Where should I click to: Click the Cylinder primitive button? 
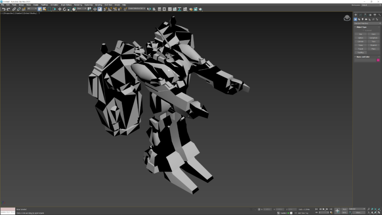(361, 41)
